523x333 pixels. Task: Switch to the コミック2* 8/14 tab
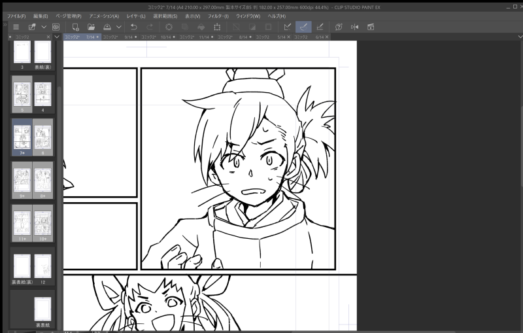[x=235, y=37]
